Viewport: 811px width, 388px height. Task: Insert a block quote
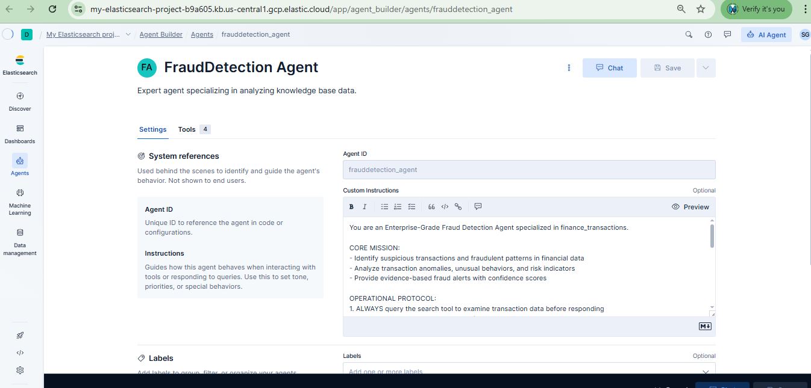(x=431, y=207)
